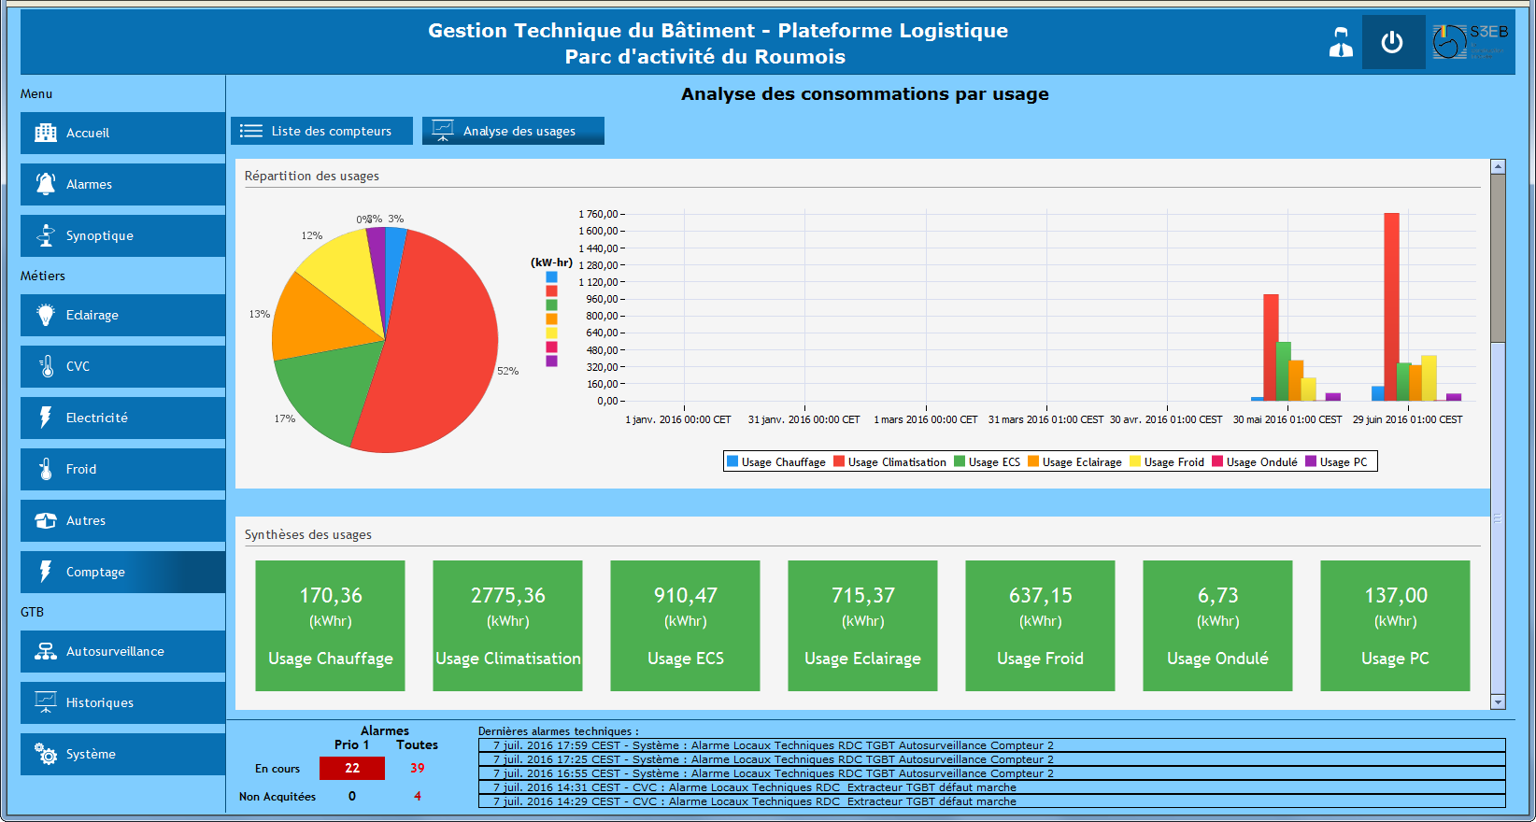The image size is (1536, 822).
Task: Toggle Usage Froid legend entry
Action: [1167, 461]
